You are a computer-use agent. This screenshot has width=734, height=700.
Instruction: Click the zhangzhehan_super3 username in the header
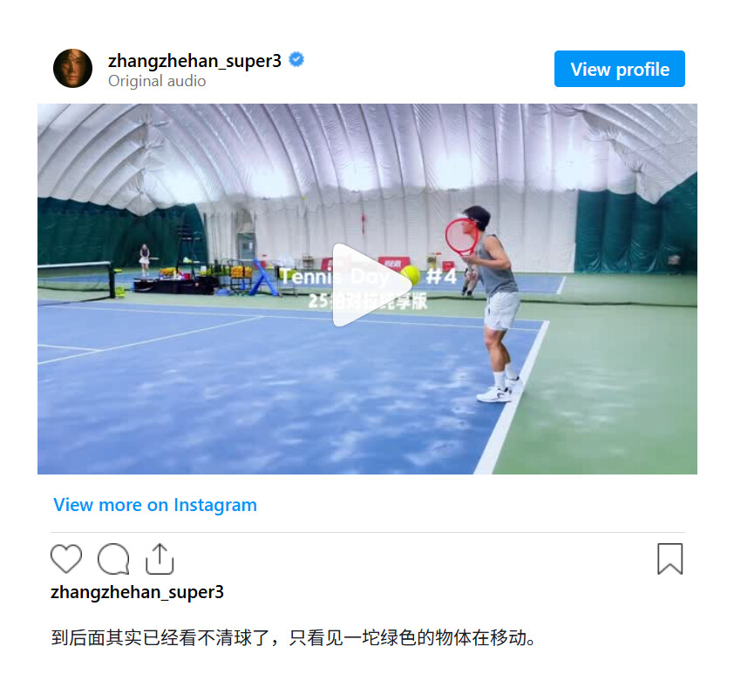194,61
